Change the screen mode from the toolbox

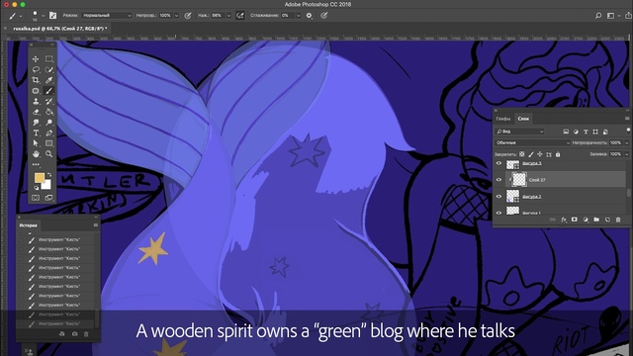tap(48, 198)
